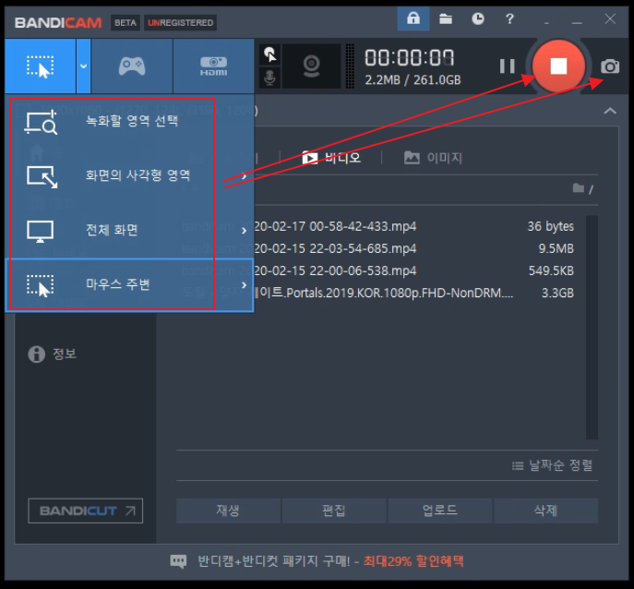Click the lock icon in the title bar
This screenshot has height=589, width=634.
tap(413, 18)
